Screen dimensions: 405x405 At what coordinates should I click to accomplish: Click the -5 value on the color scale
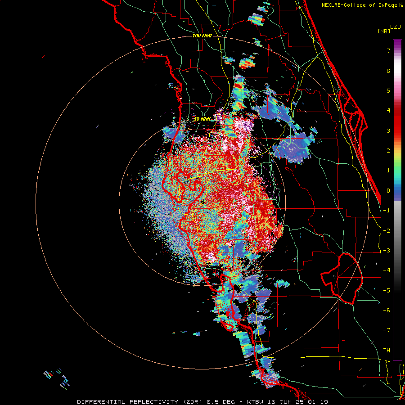point(387,291)
